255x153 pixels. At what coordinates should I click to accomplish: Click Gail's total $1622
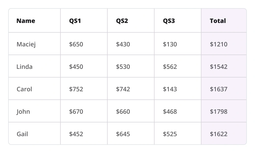coord(219,134)
